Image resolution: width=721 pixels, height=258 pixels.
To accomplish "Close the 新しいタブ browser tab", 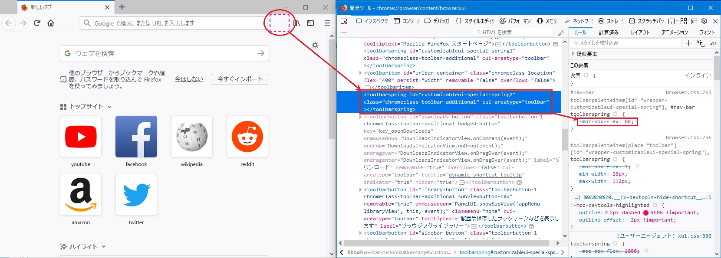I will (x=107, y=7).
